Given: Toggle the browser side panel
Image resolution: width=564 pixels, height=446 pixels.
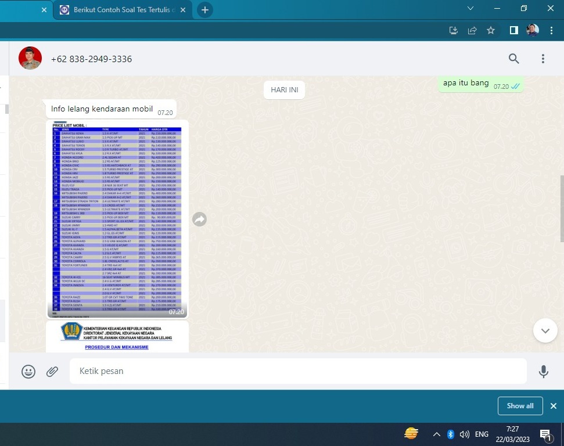Looking at the screenshot, I should pyautogui.click(x=514, y=31).
